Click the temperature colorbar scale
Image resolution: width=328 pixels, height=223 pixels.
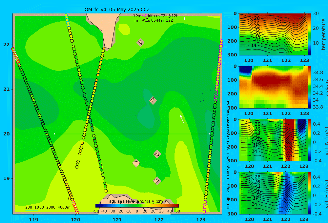pyautogui.click(x=310, y=34)
